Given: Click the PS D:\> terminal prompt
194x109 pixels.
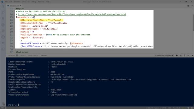Looking at the screenshot, I should (12, 105).
